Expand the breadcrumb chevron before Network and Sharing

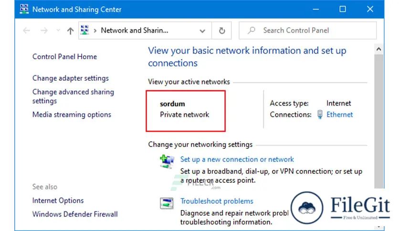coord(95,31)
